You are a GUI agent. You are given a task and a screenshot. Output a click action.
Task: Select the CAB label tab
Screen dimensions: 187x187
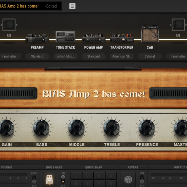[x=150, y=47]
